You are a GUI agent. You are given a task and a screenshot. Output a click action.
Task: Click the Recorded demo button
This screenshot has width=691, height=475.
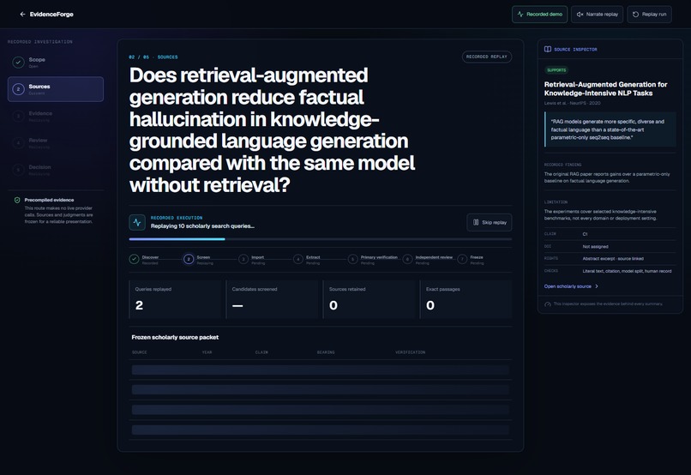pos(539,14)
